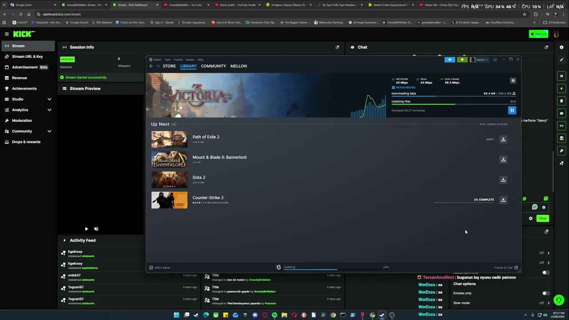Toggle Kick sidebar hamburger menu
The height and width of the screenshot is (320, 569).
coord(7,34)
